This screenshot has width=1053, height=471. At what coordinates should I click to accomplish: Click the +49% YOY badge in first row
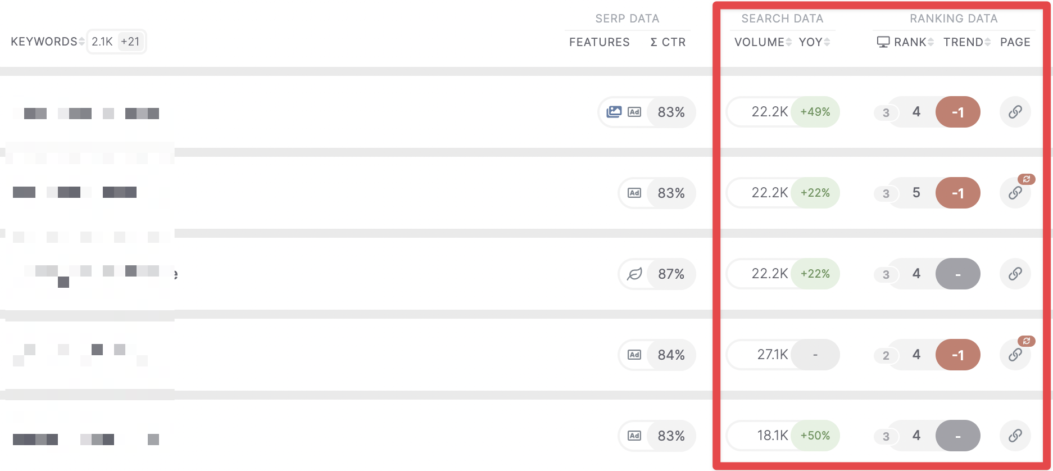(x=815, y=112)
